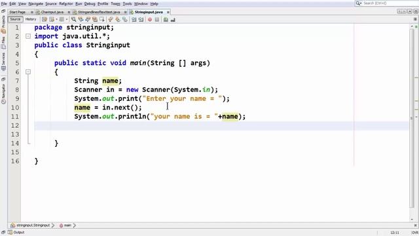Screen dimensions: 419x236
Task: Open the Edit menu
Action: (12, 4)
